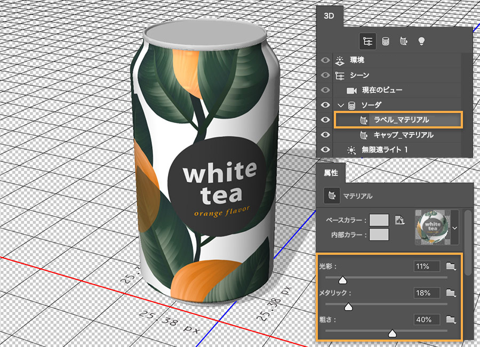Toggle visibility of 環境 row
480x347 pixels.
tap(325, 60)
